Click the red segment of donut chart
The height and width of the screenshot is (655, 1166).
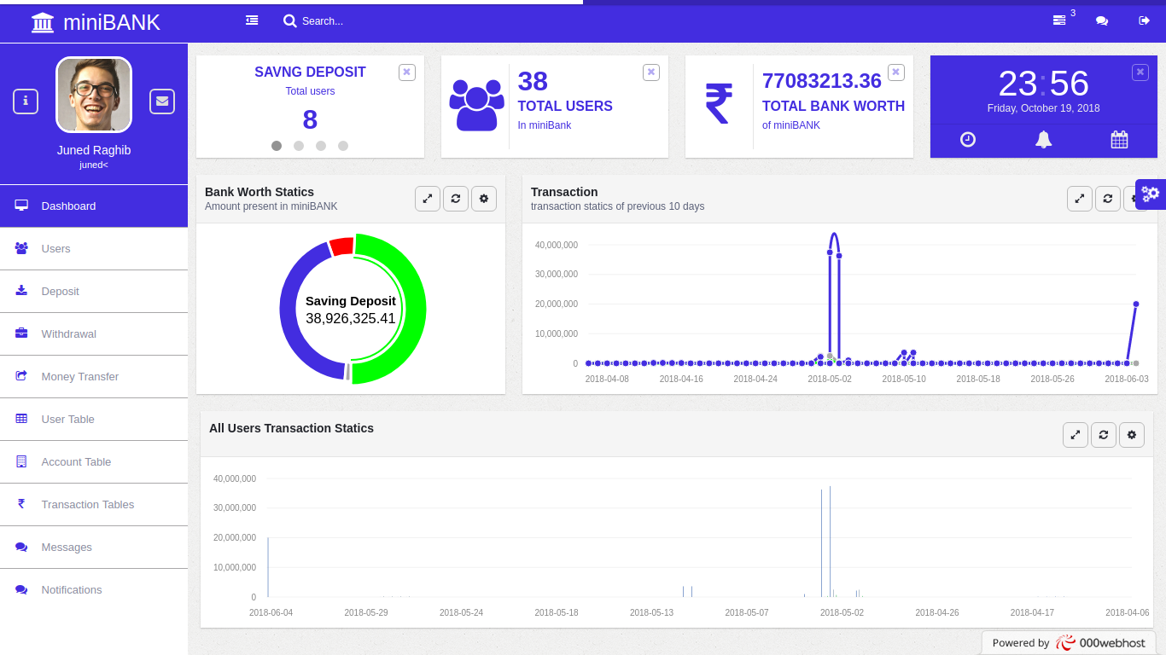pos(341,246)
